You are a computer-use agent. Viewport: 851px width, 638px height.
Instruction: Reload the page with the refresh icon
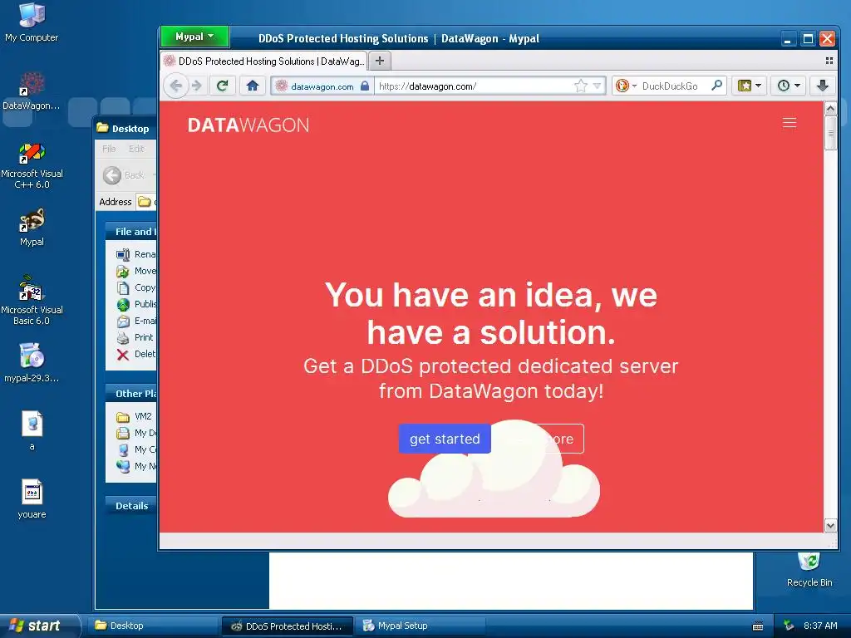tap(223, 86)
